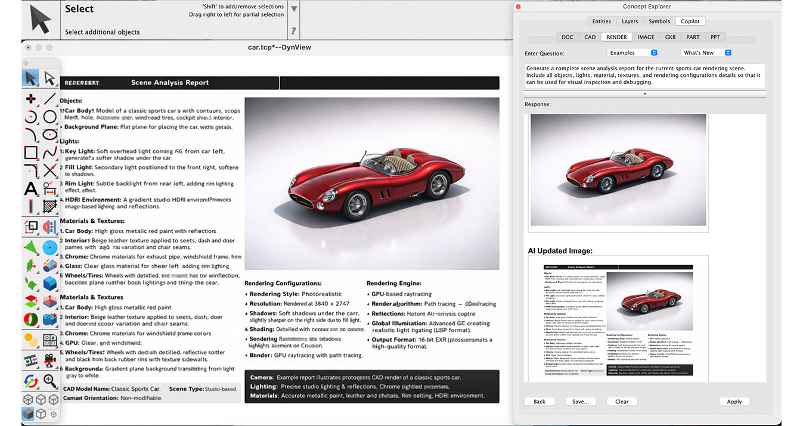
Task: Enable the shaded gray cube display mode
Action: (x=28, y=413)
